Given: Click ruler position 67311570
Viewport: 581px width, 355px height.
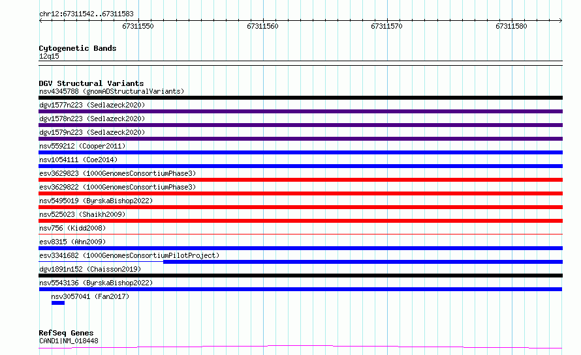Looking at the screenshot, I should coord(386,26).
